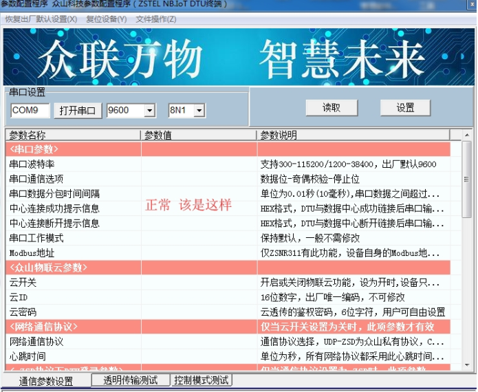
Task: Select the <串口参数> section row
Action: click(x=228, y=149)
